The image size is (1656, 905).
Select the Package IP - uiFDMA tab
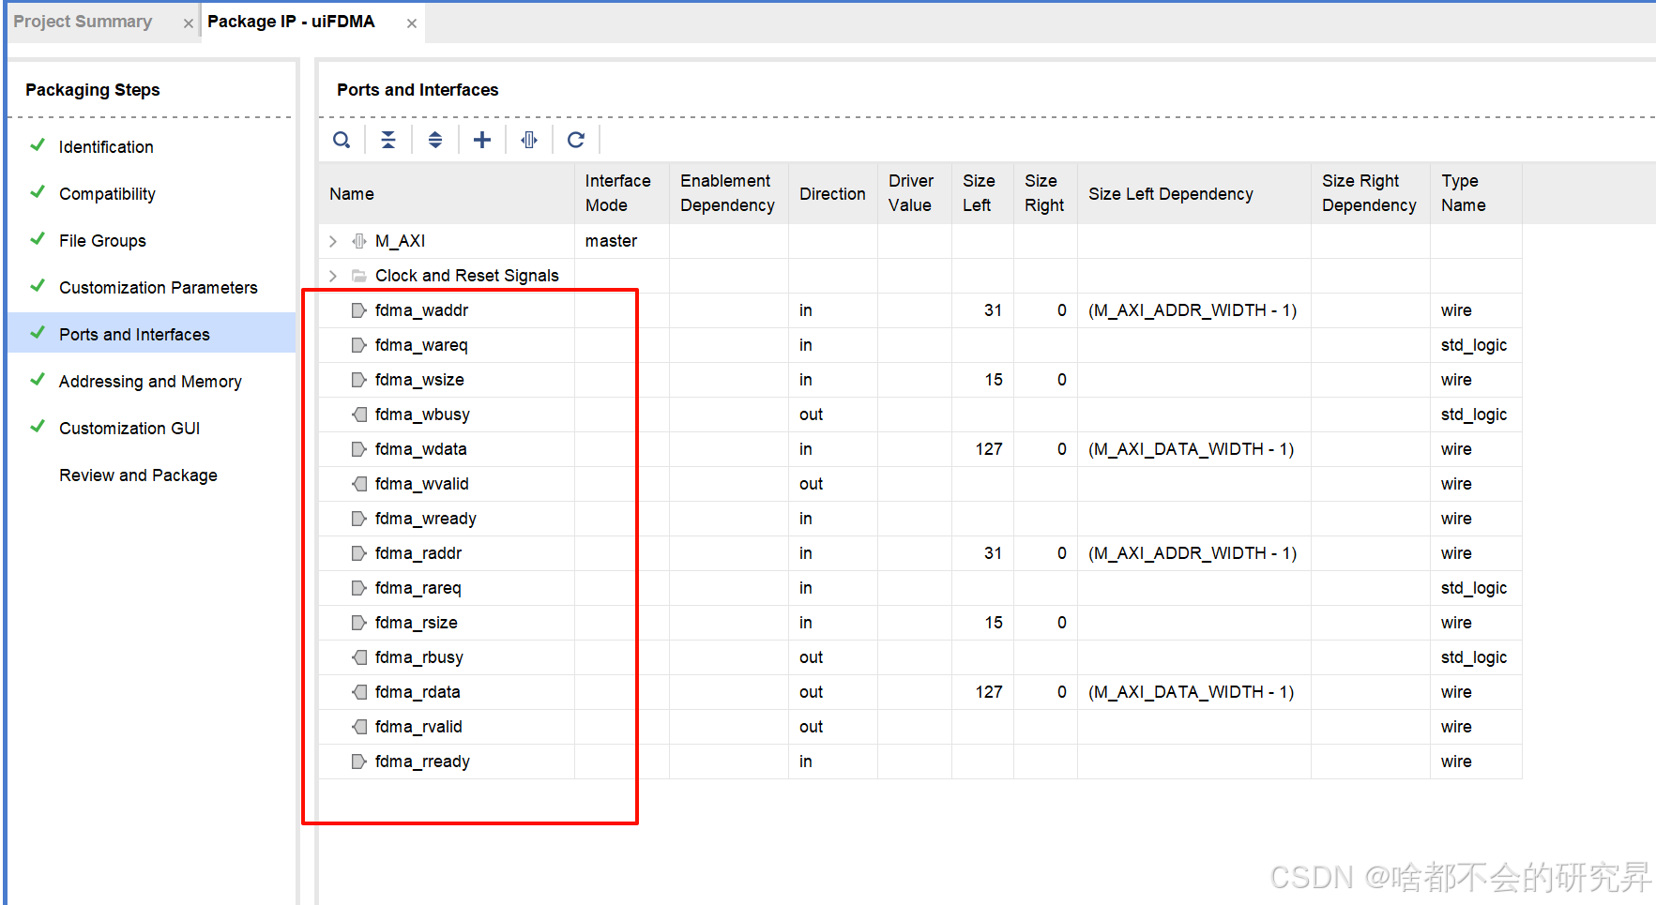[291, 22]
